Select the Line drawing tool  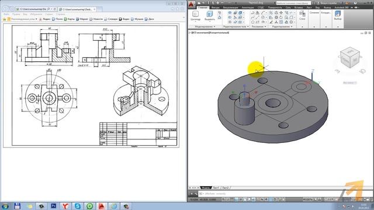click(258, 17)
